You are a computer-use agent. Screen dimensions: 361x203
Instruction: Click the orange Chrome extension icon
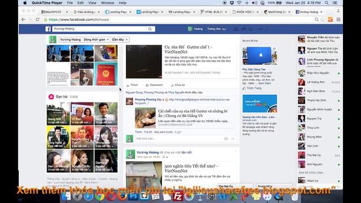click(331, 20)
